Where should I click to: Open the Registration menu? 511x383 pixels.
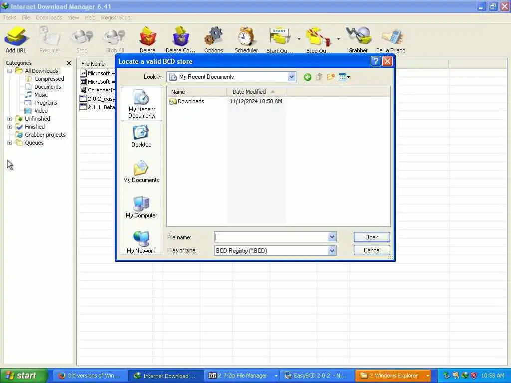[116, 17]
